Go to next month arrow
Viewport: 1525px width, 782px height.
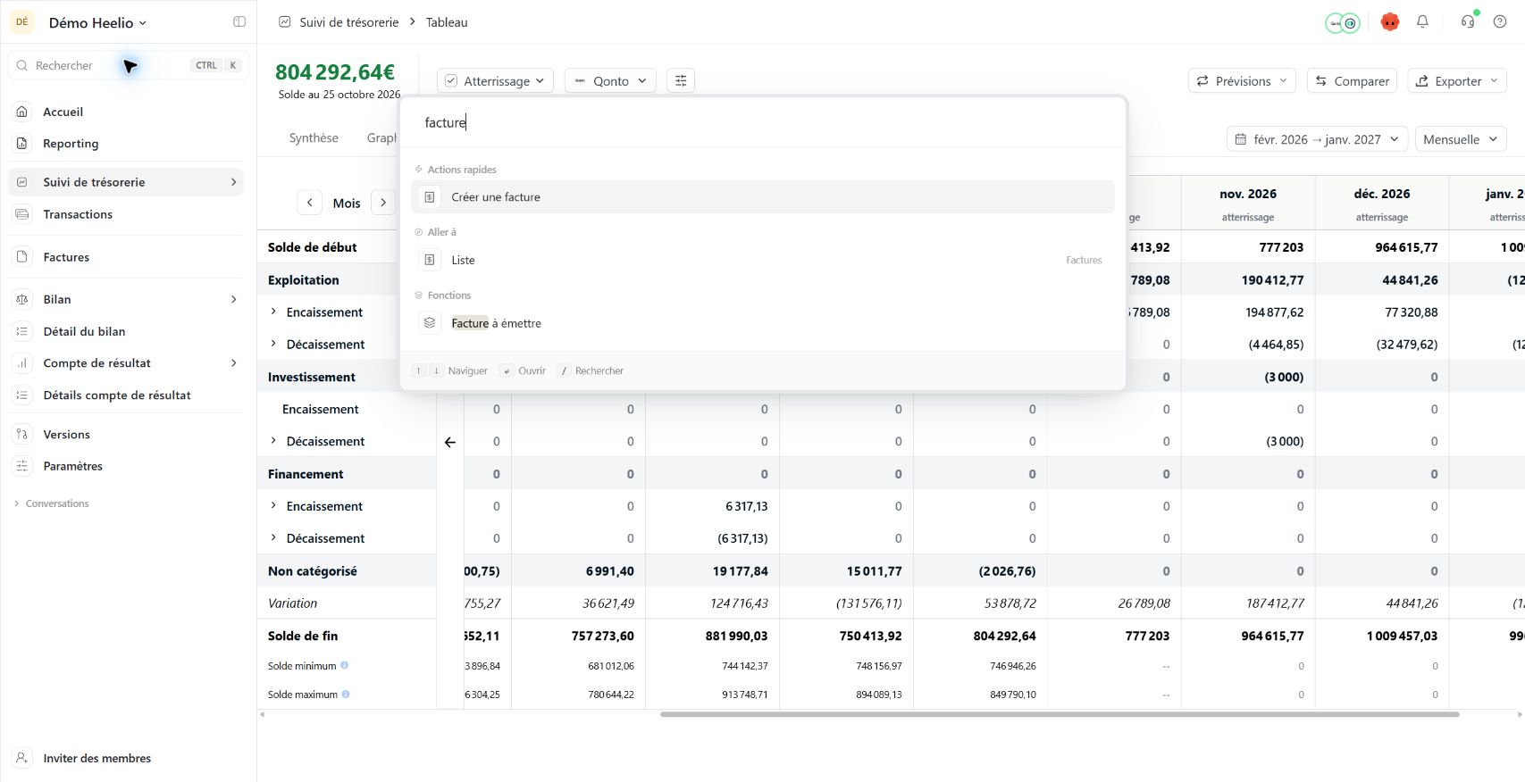pyautogui.click(x=383, y=203)
